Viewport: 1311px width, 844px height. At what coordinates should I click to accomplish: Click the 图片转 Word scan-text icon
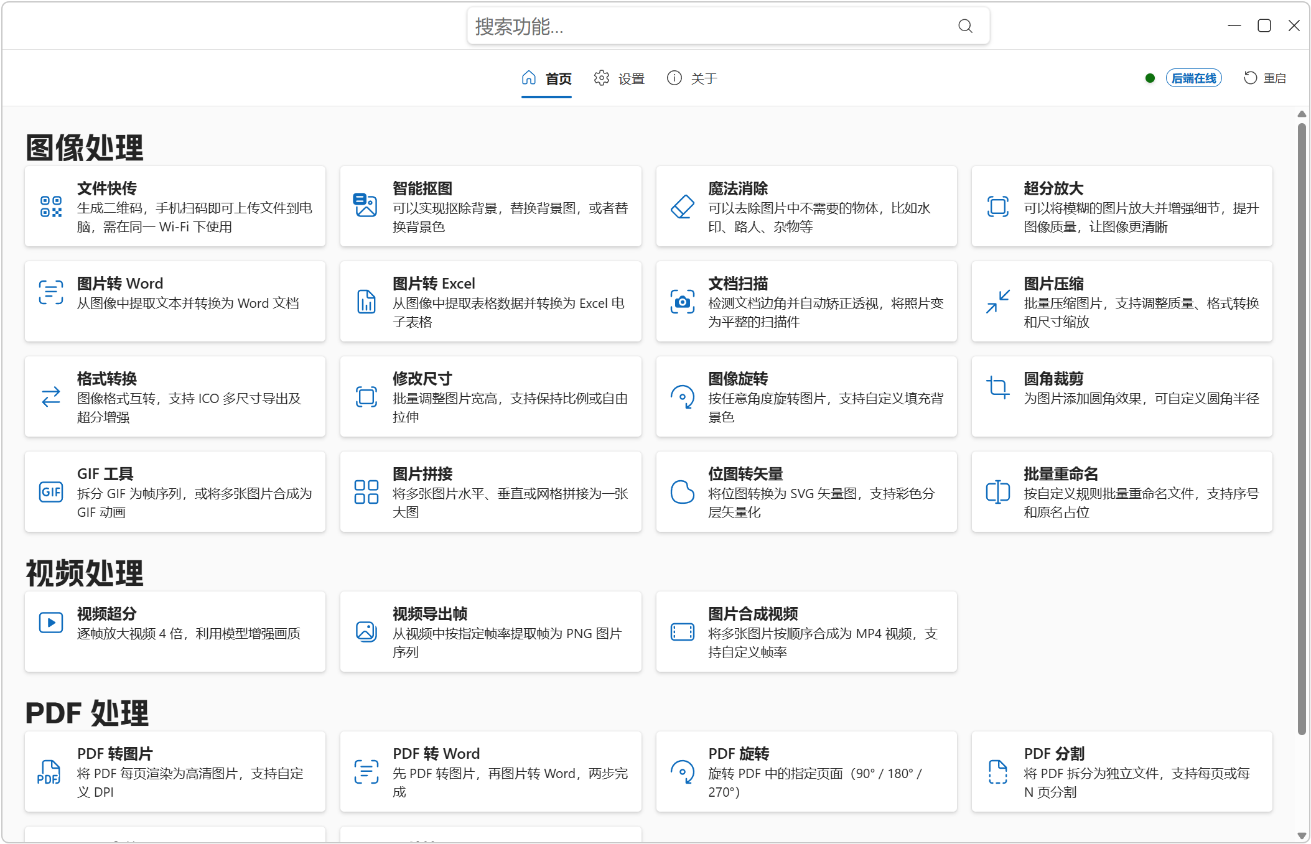pyautogui.click(x=51, y=292)
